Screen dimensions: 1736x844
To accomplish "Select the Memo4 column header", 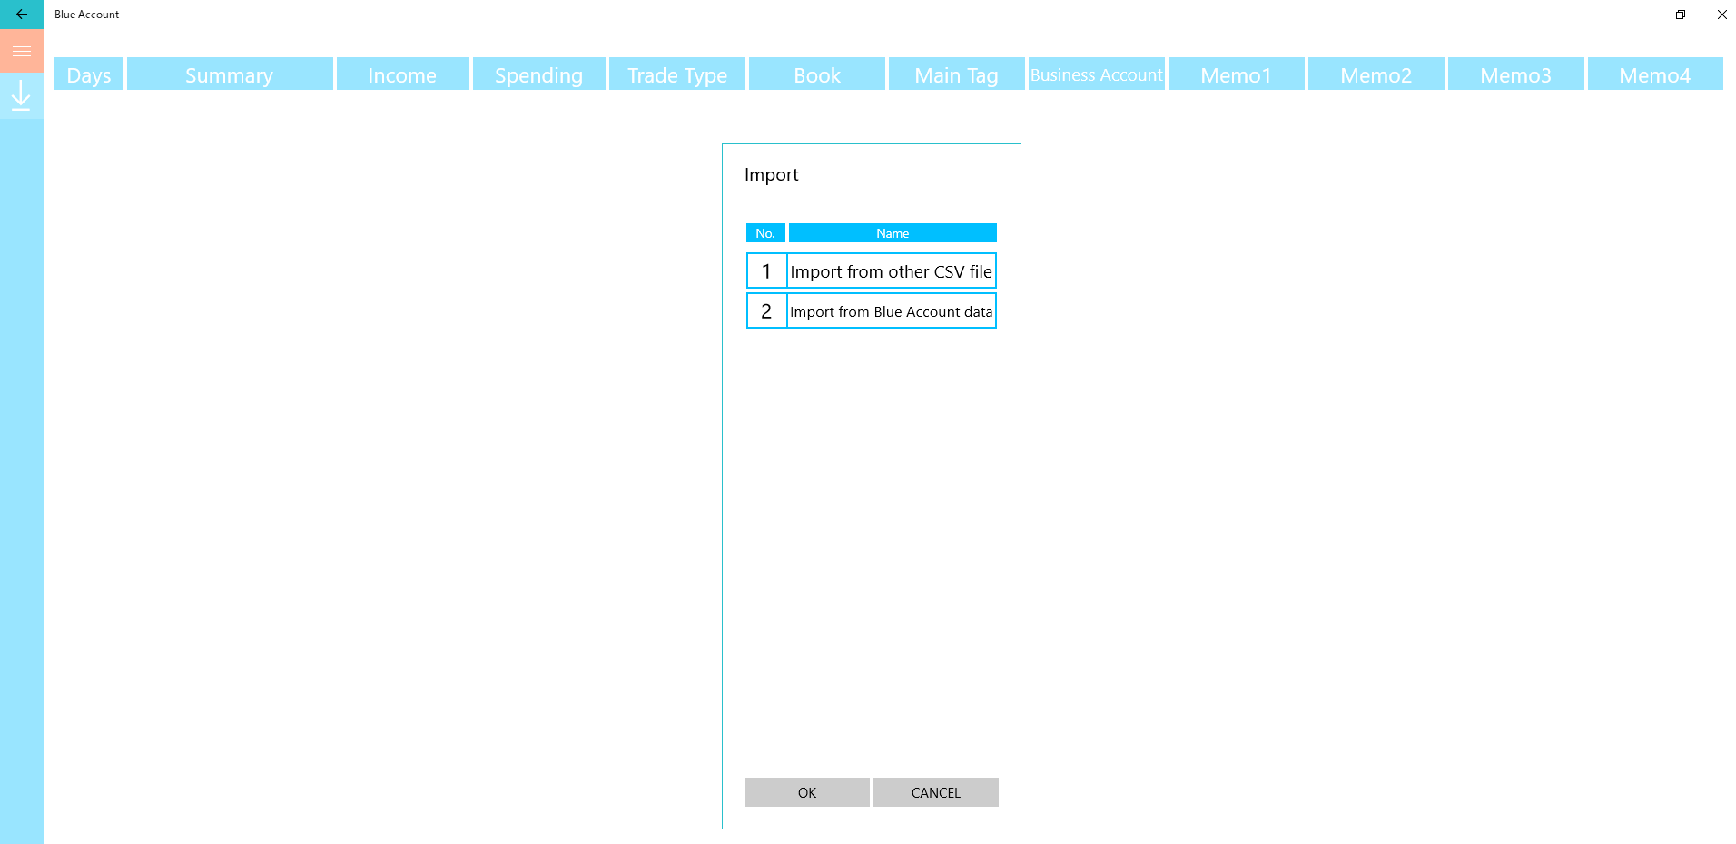I will [x=1655, y=74].
